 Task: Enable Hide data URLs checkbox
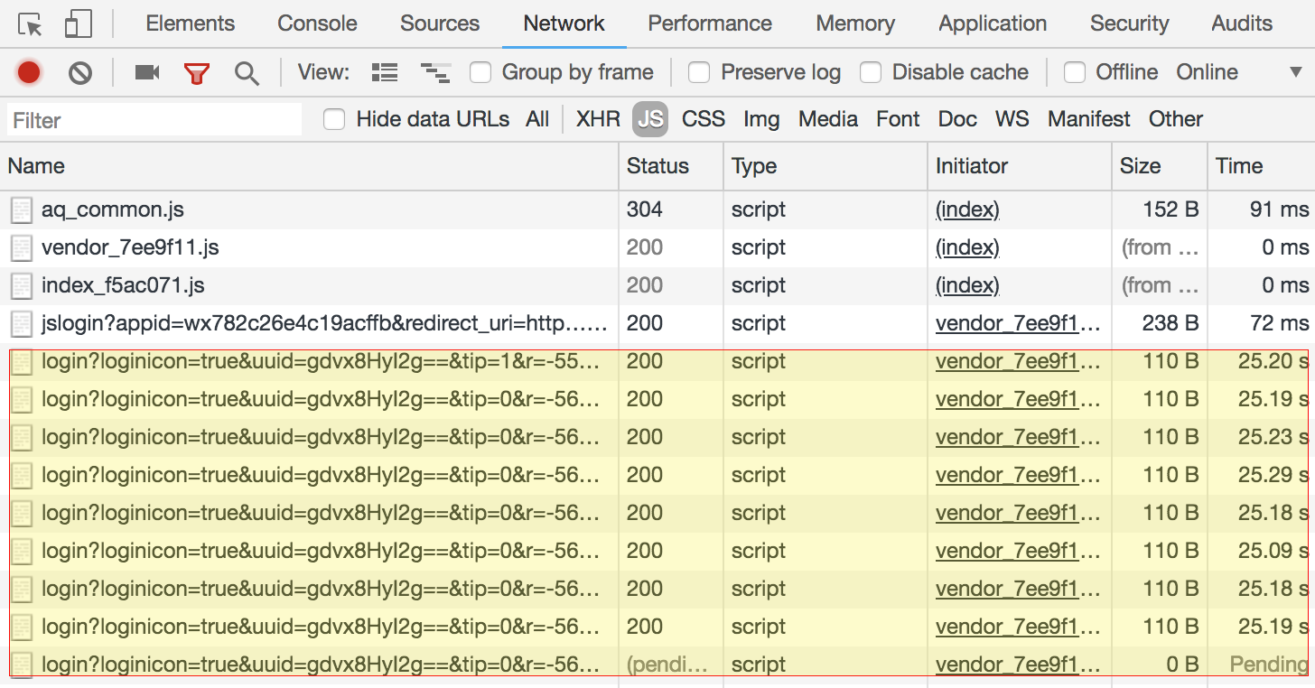coord(334,119)
